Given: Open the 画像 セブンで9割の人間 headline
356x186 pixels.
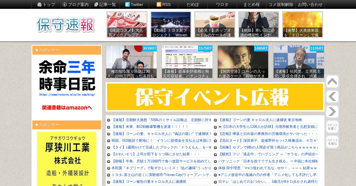Looking at the screenshot, I should click(268, 147).
